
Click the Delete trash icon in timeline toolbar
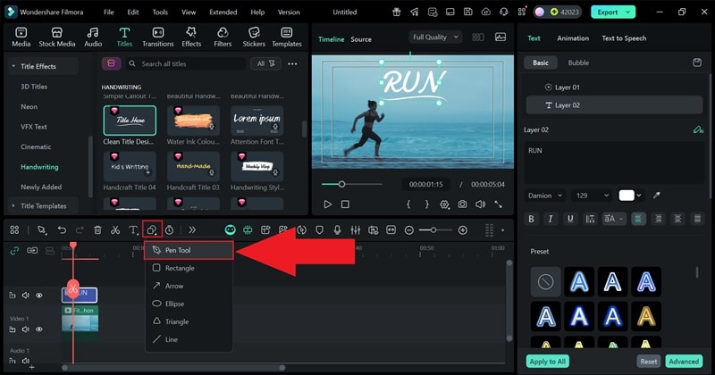97,230
